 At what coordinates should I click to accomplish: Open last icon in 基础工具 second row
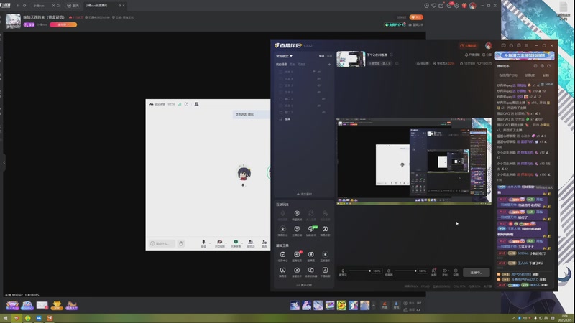pyautogui.click(x=325, y=272)
